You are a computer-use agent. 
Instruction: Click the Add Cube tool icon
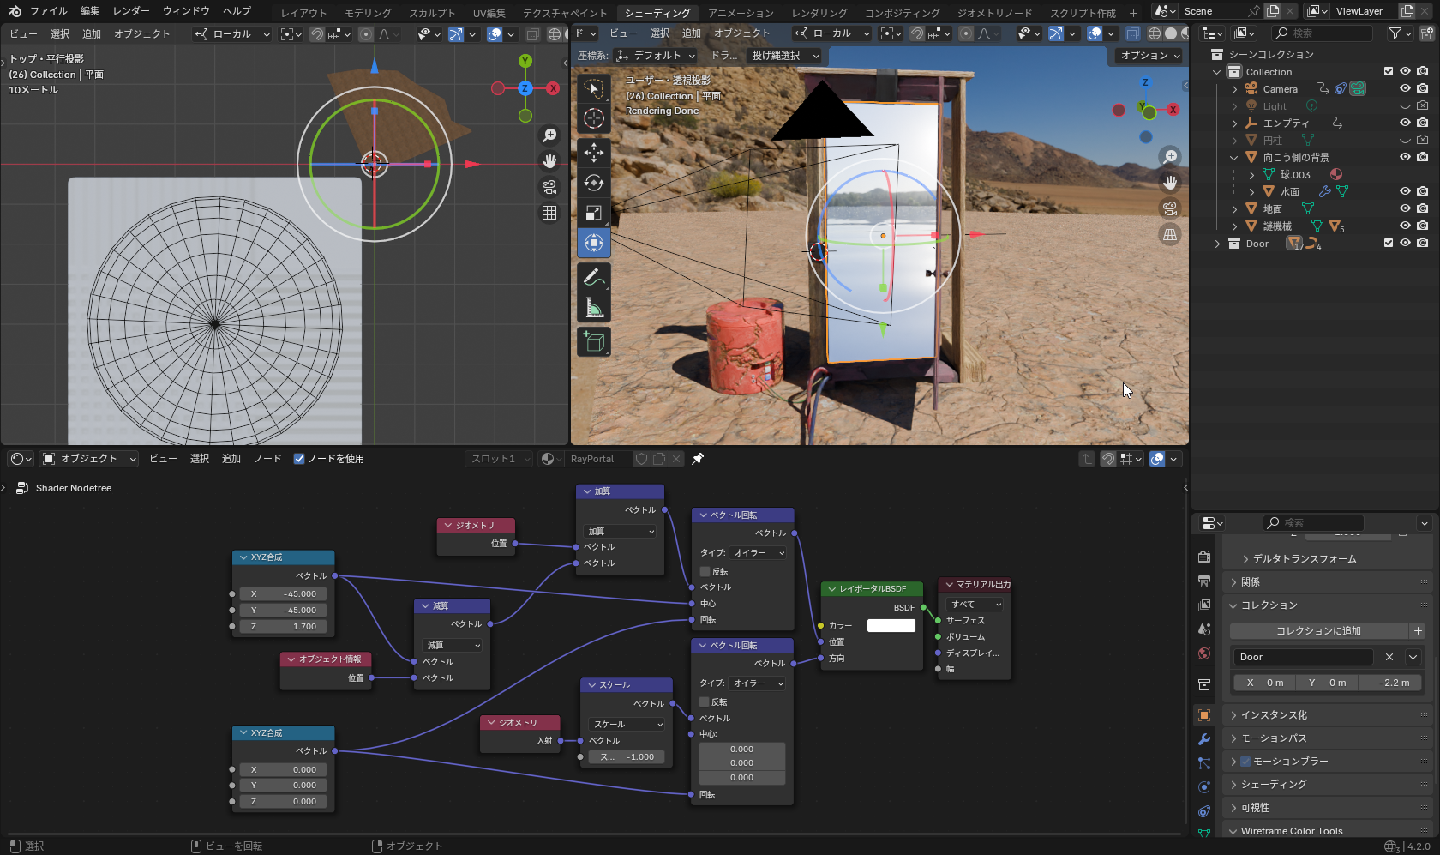[x=593, y=342]
